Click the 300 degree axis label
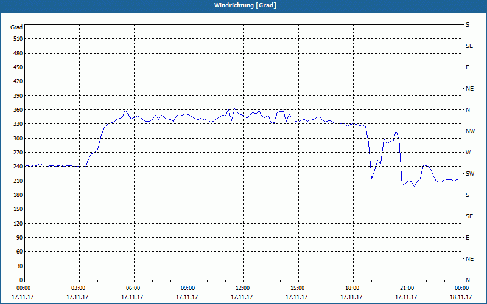The width and height of the screenshot is (487, 304). pyautogui.click(x=18, y=139)
